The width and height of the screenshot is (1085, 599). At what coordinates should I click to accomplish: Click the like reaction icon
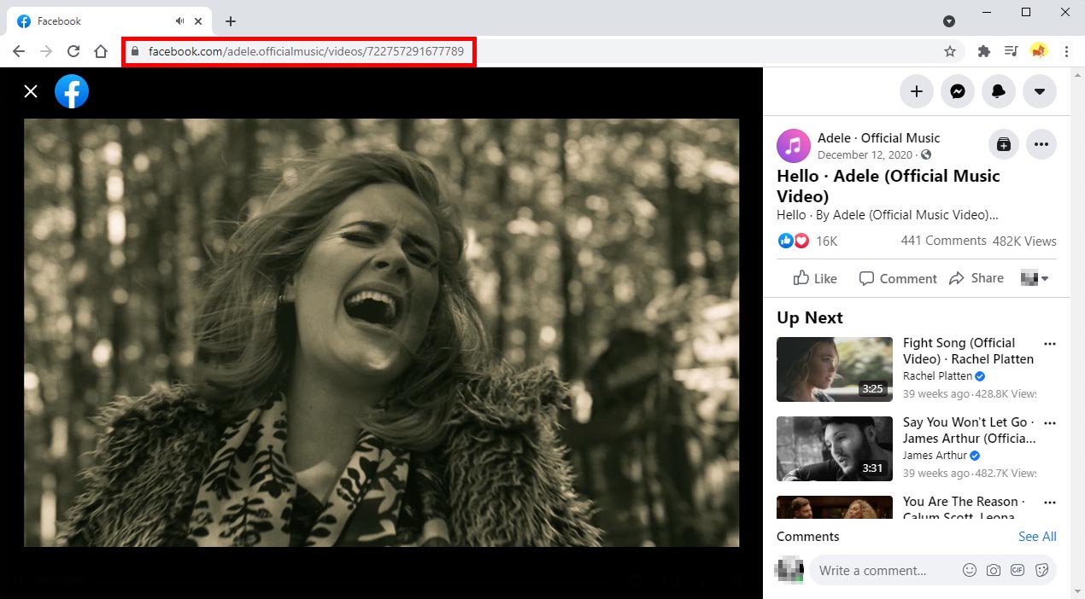pyautogui.click(x=786, y=241)
